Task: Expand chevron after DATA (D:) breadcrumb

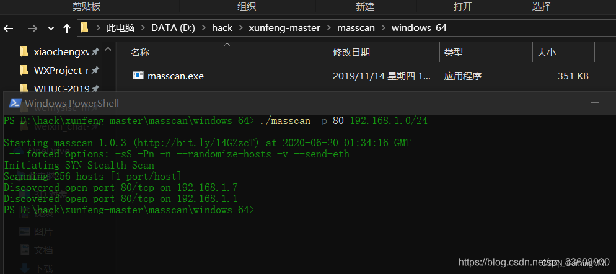Action: tap(203, 28)
